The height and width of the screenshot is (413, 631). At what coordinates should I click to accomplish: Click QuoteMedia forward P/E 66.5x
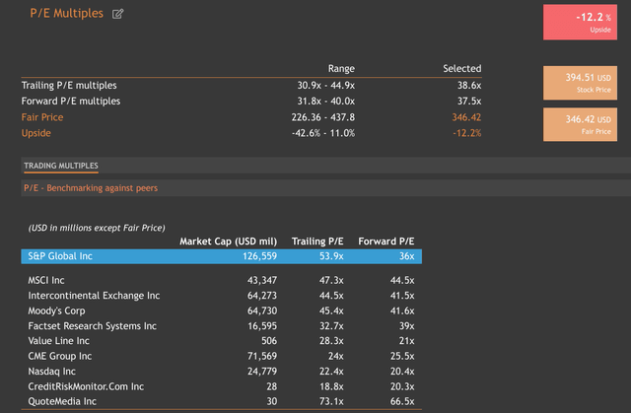tap(402, 401)
